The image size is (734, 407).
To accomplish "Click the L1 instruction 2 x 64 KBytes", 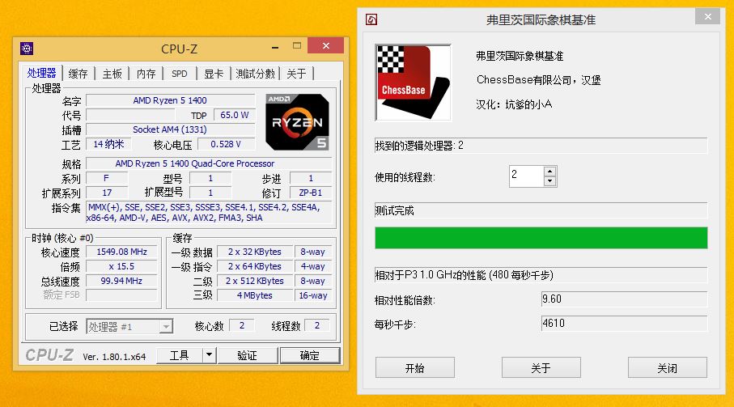I will click(255, 266).
